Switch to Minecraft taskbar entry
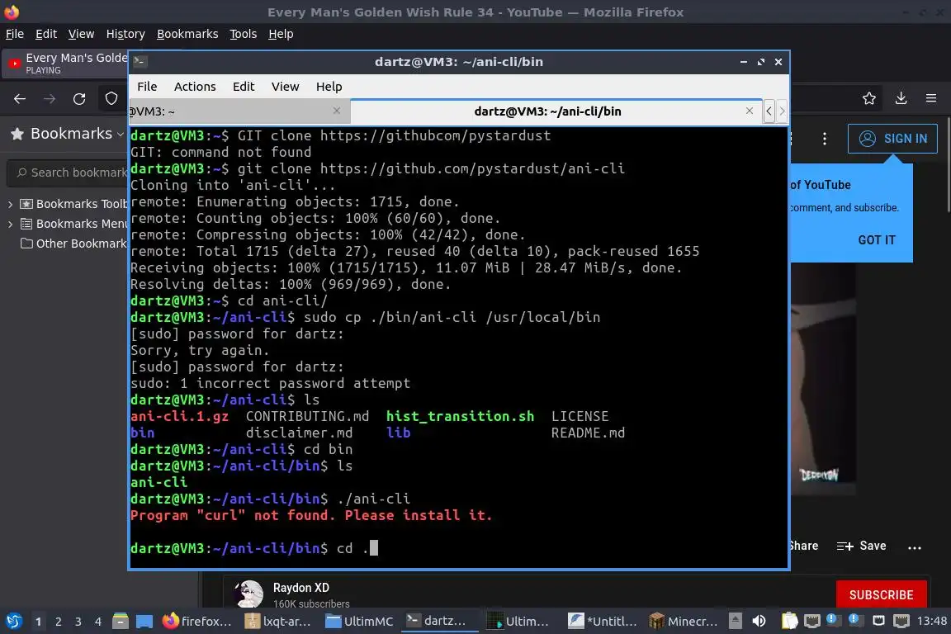 [684, 621]
